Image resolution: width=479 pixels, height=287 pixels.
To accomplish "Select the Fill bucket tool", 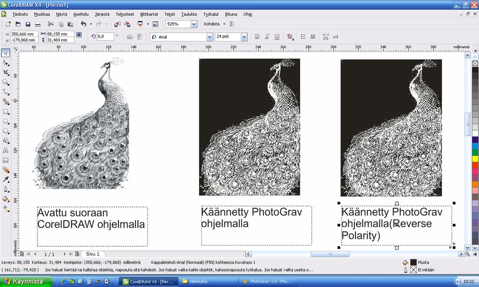I will tap(6, 199).
